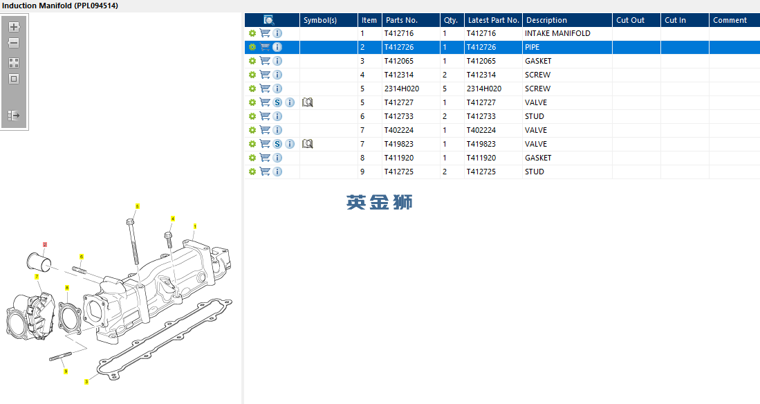The width and height of the screenshot is (760, 404).
Task: Click the single-square fit view icon
Action: pos(14,79)
